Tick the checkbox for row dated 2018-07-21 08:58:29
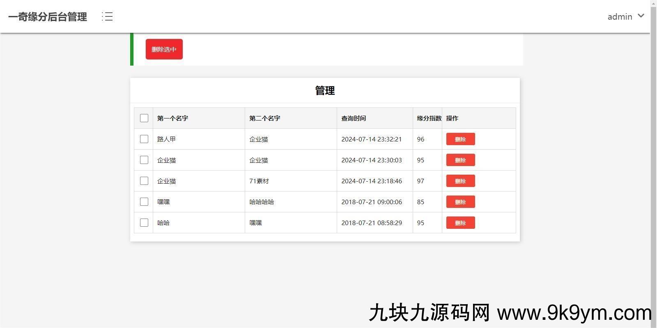The width and height of the screenshot is (657, 328). coord(144,223)
